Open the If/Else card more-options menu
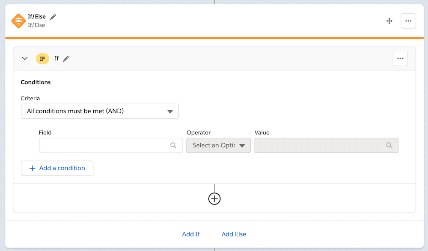This screenshot has height=251, width=428. click(408, 21)
